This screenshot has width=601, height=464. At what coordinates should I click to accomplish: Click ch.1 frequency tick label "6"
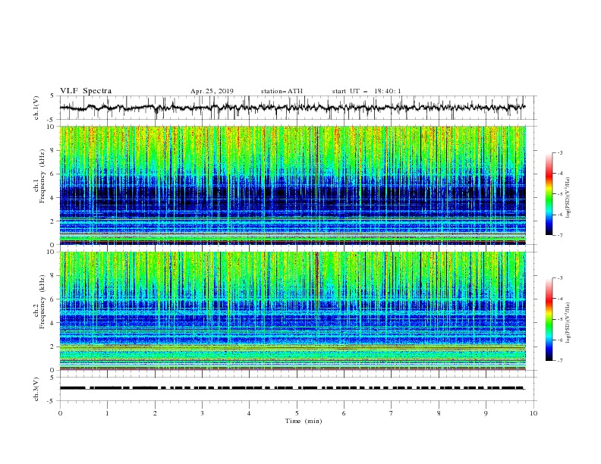(54, 174)
